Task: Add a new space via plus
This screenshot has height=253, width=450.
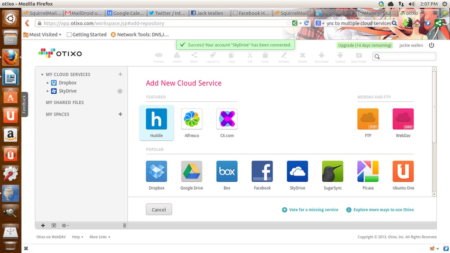Action: (120, 114)
